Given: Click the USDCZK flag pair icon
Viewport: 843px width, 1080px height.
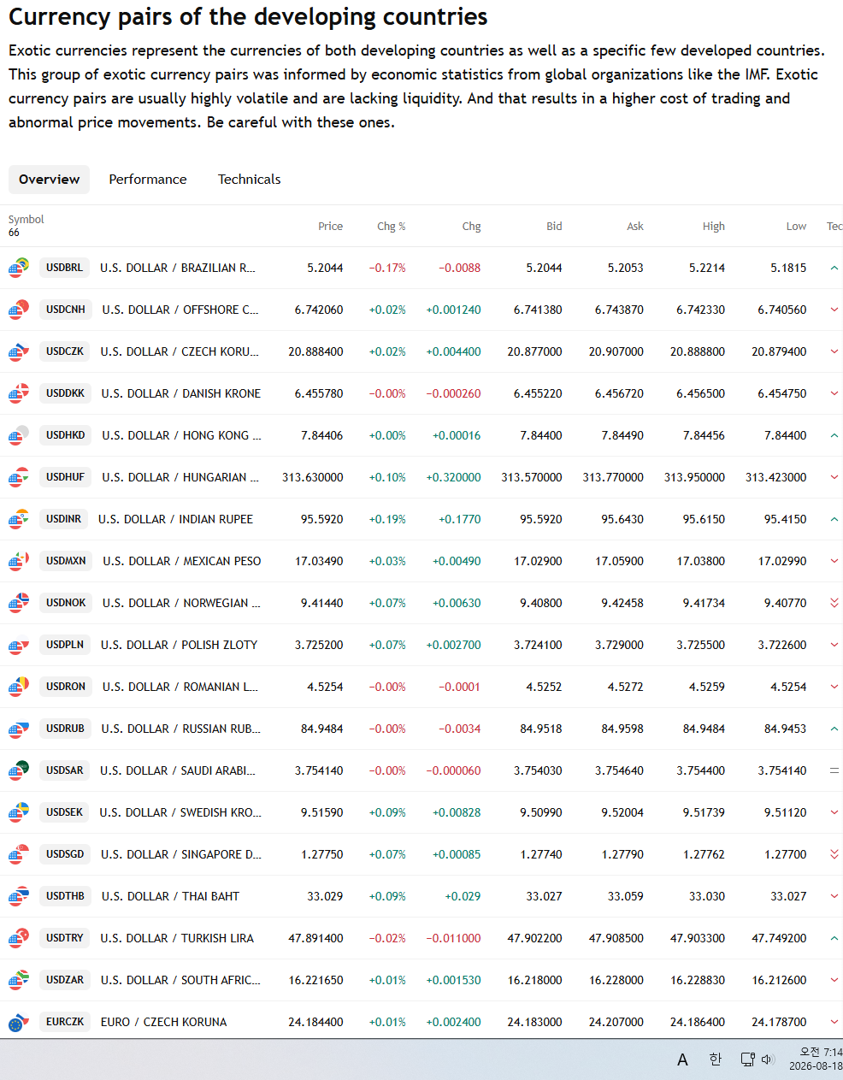Looking at the screenshot, I should pyautogui.click(x=19, y=351).
